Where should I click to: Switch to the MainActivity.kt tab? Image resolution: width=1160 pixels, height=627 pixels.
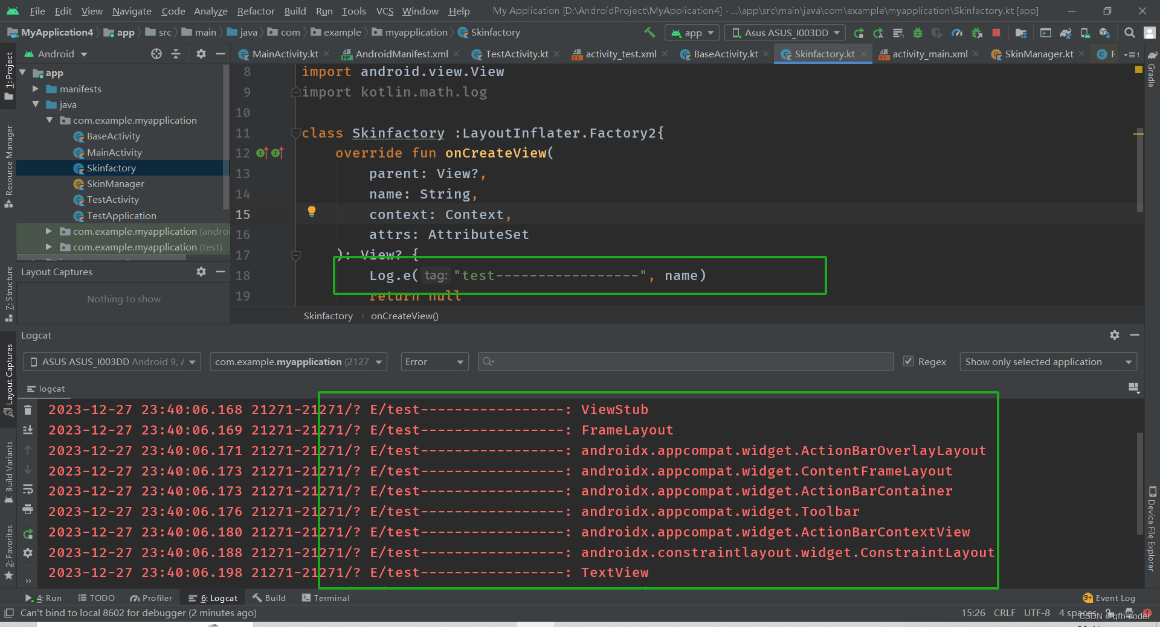[285, 54]
